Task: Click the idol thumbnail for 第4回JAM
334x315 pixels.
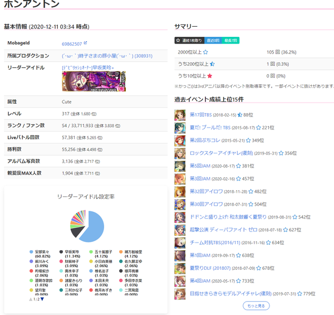Action: (x=180, y=282)
